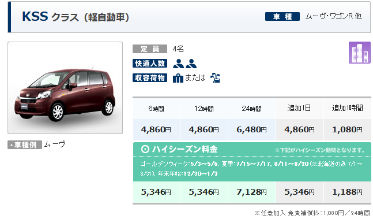Click the KSS クラス heading title

pyautogui.click(x=76, y=17)
